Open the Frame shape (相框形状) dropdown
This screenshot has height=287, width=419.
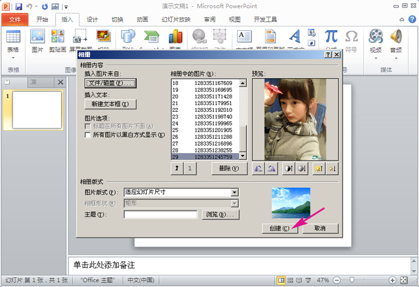(x=234, y=203)
